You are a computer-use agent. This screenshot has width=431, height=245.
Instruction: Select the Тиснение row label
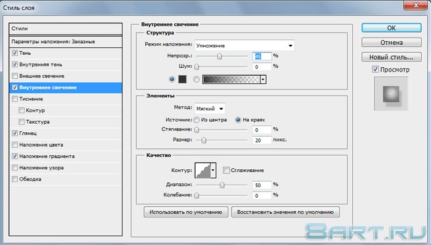click(31, 99)
